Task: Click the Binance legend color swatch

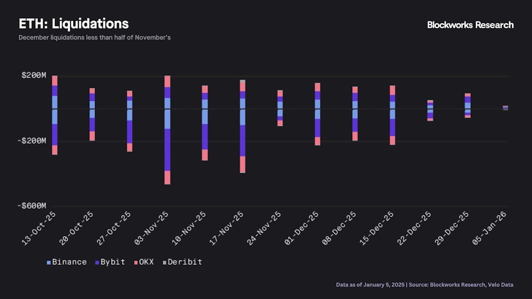Action: [x=49, y=263]
